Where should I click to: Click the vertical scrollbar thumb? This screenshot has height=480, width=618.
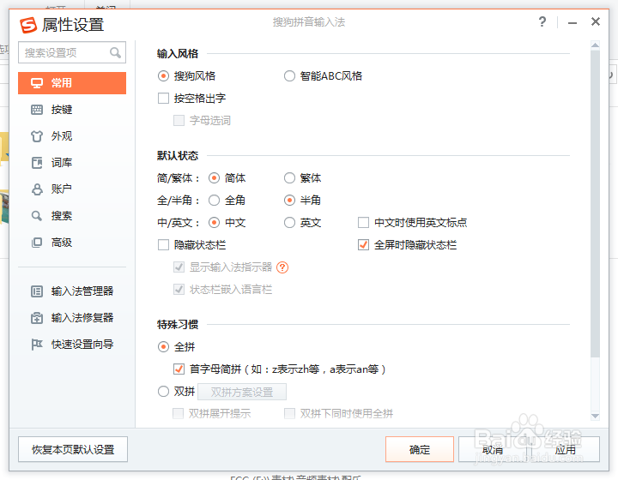pyautogui.click(x=595, y=203)
